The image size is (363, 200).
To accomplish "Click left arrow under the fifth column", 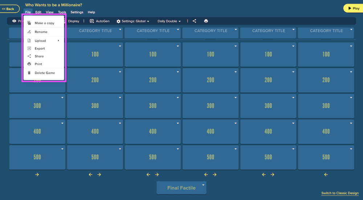I will click(264, 175).
